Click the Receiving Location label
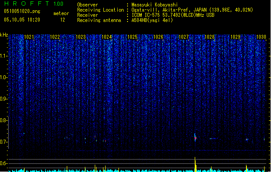Viewport: 271px width, 172px height. coord(100,10)
